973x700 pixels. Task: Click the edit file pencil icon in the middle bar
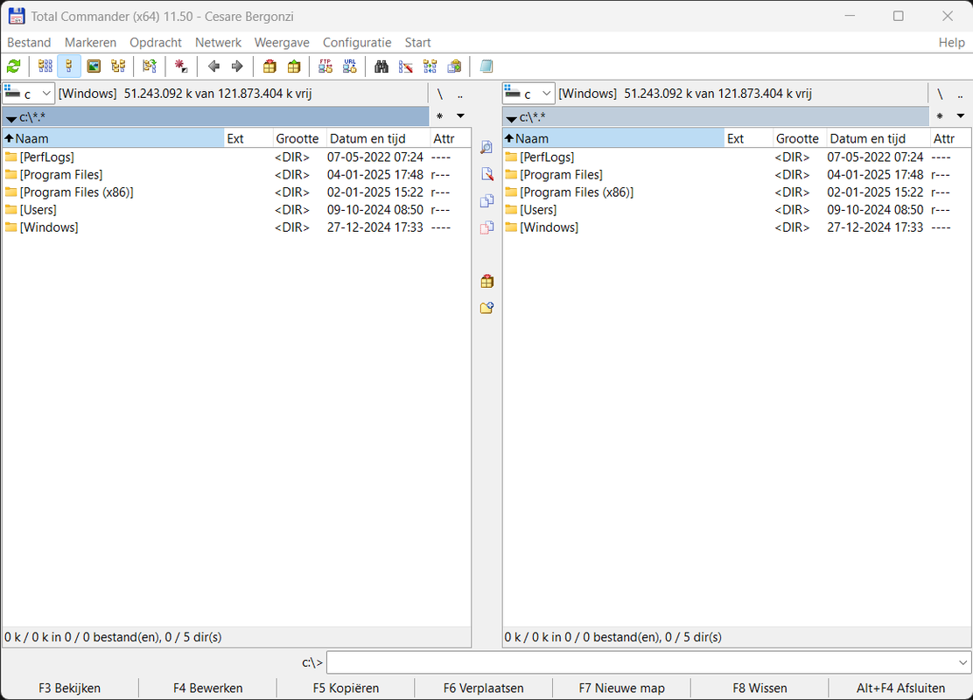pyautogui.click(x=487, y=174)
